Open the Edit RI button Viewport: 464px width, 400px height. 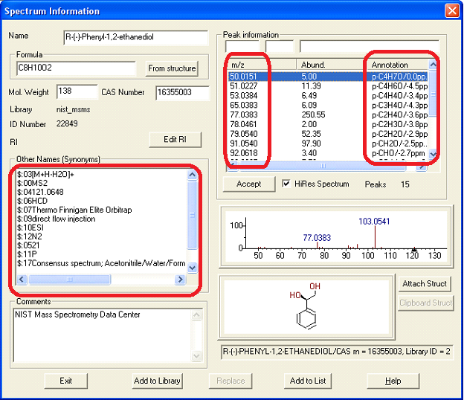pyautogui.click(x=175, y=139)
